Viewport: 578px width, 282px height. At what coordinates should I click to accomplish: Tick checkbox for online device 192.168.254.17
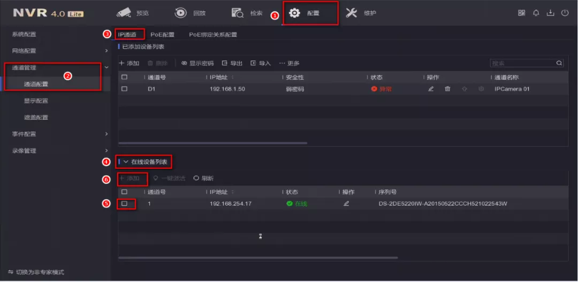tap(124, 204)
